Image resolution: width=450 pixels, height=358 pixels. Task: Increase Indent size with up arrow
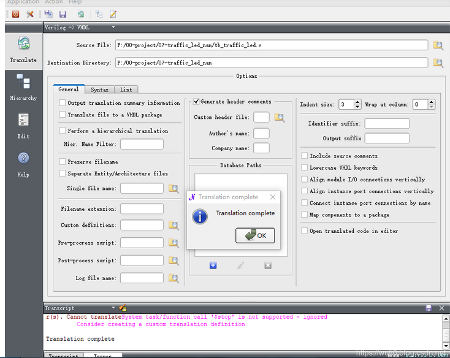(357, 102)
